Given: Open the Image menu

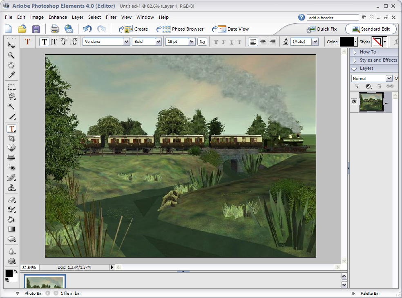Looking at the screenshot, I should 37,17.
